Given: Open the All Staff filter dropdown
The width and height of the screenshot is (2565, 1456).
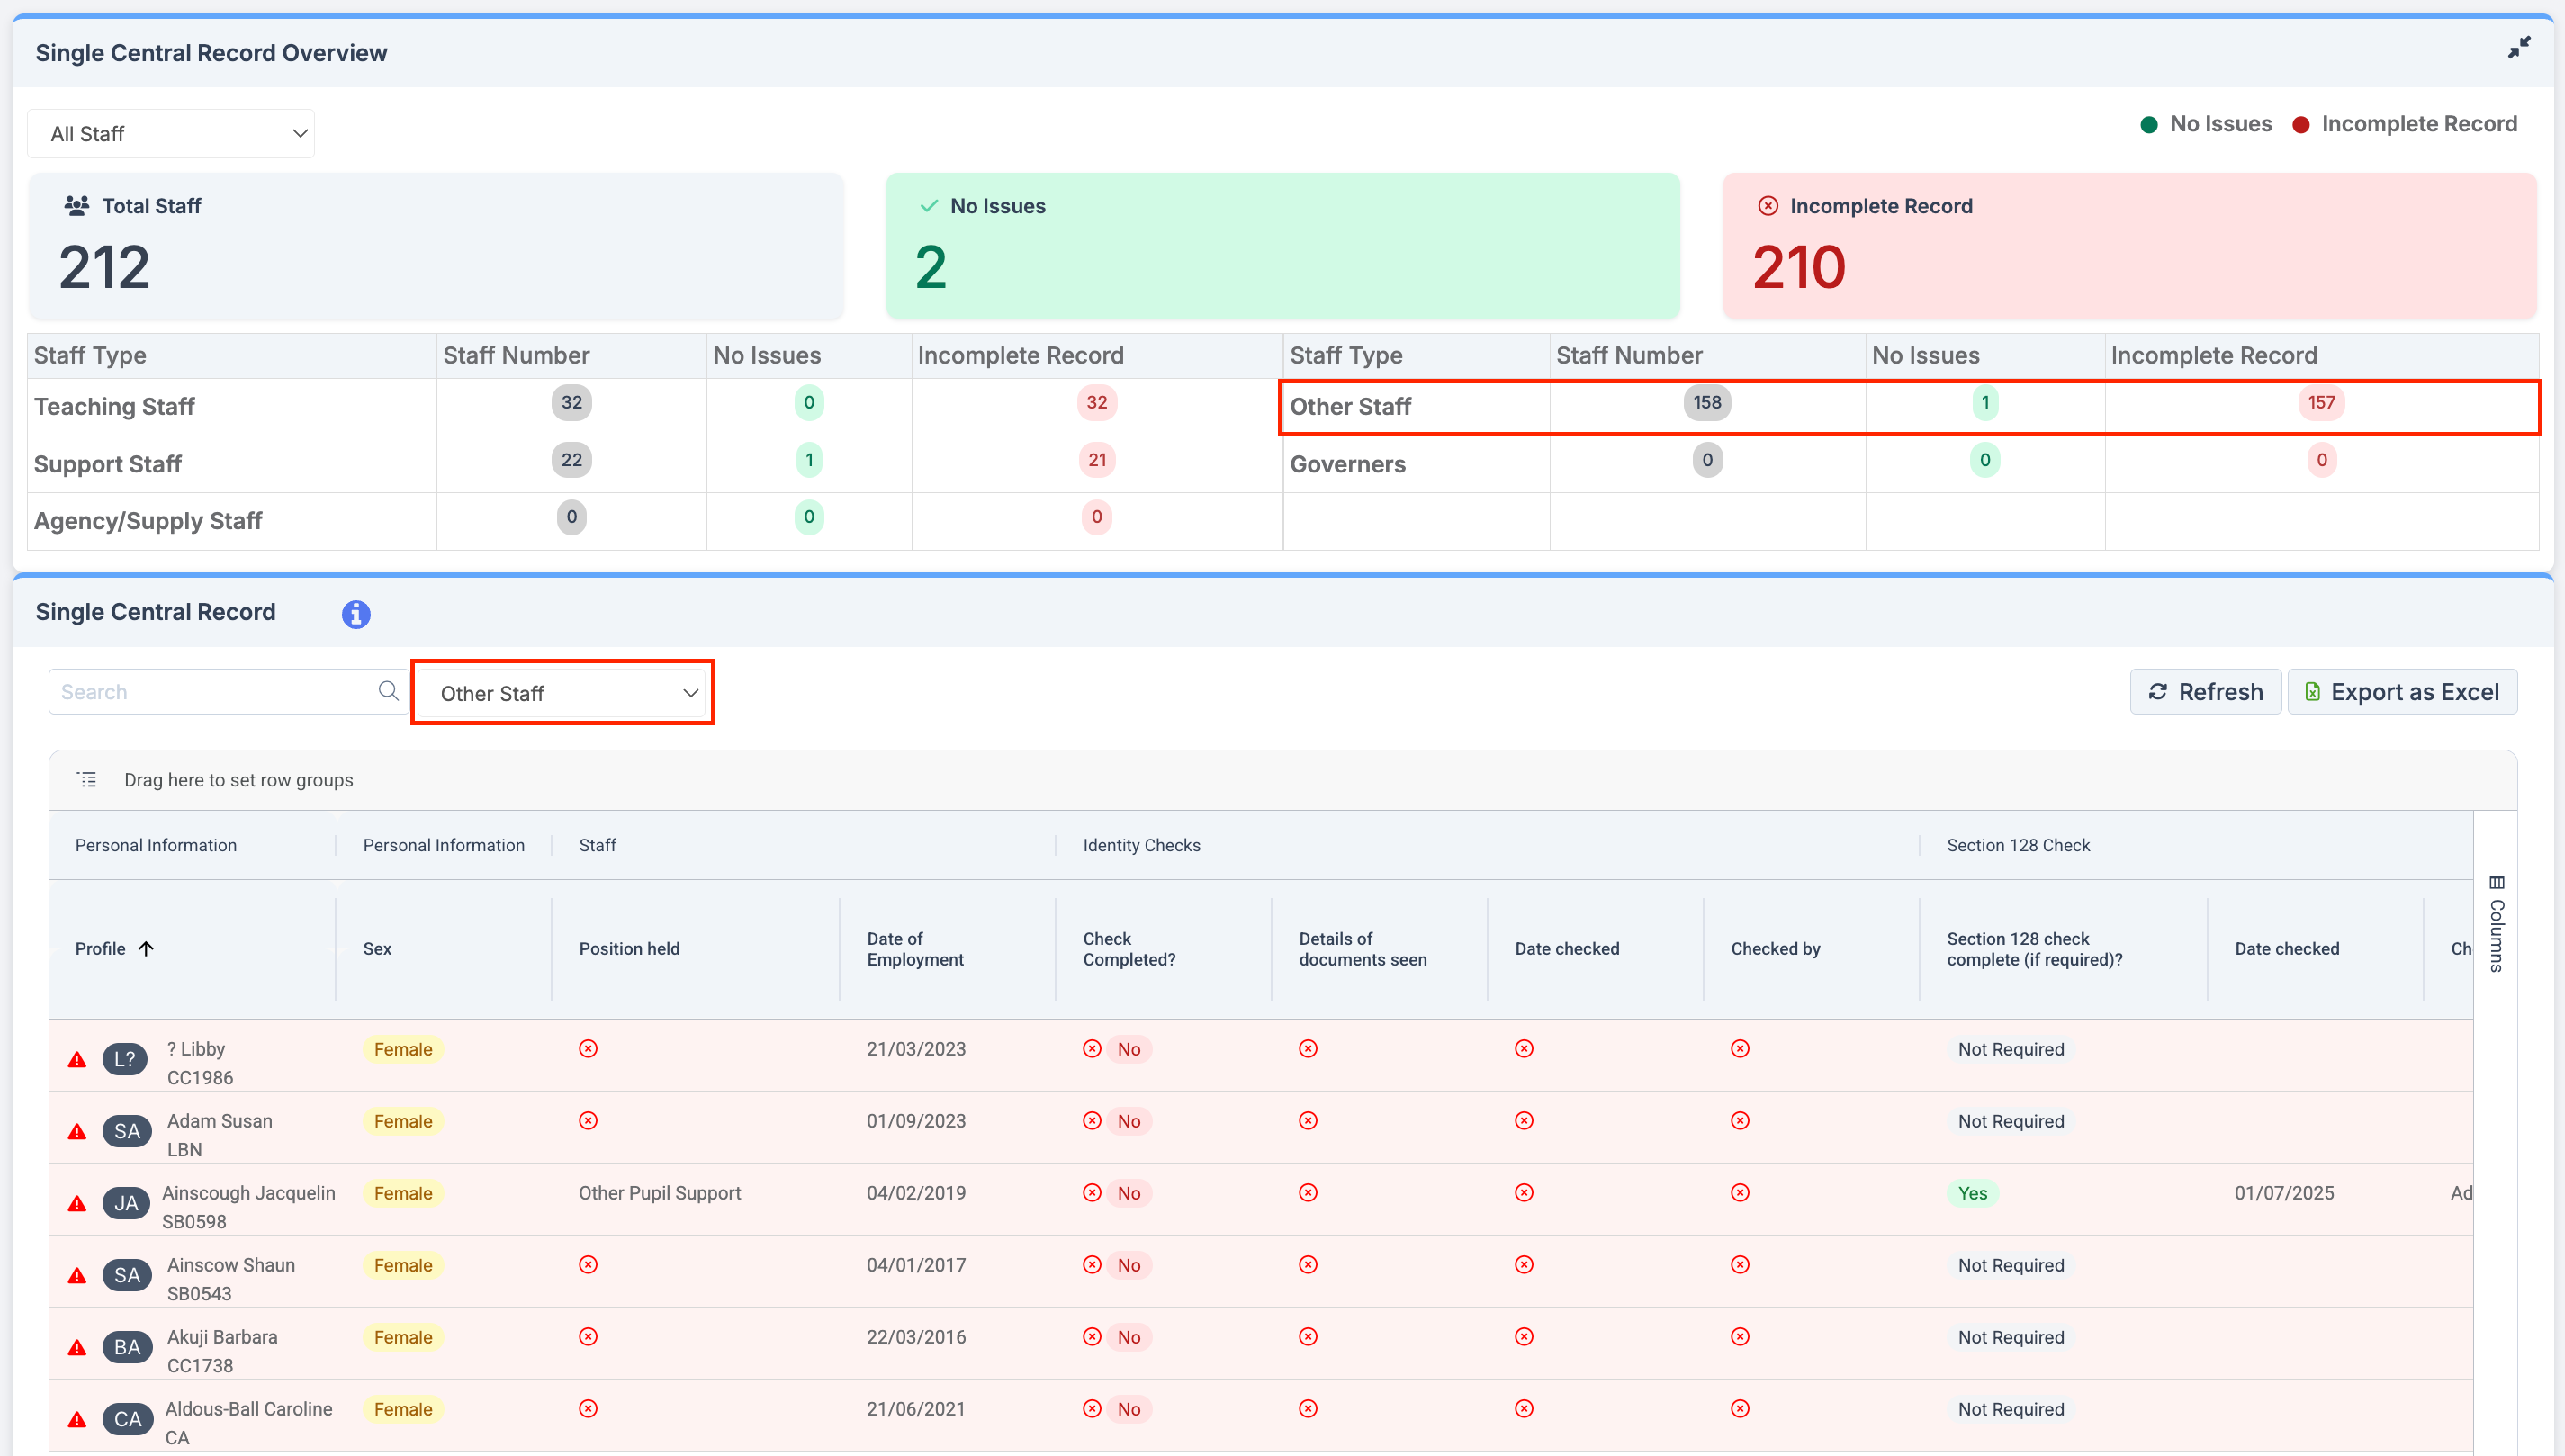Looking at the screenshot, I should [x=171, y=134].
